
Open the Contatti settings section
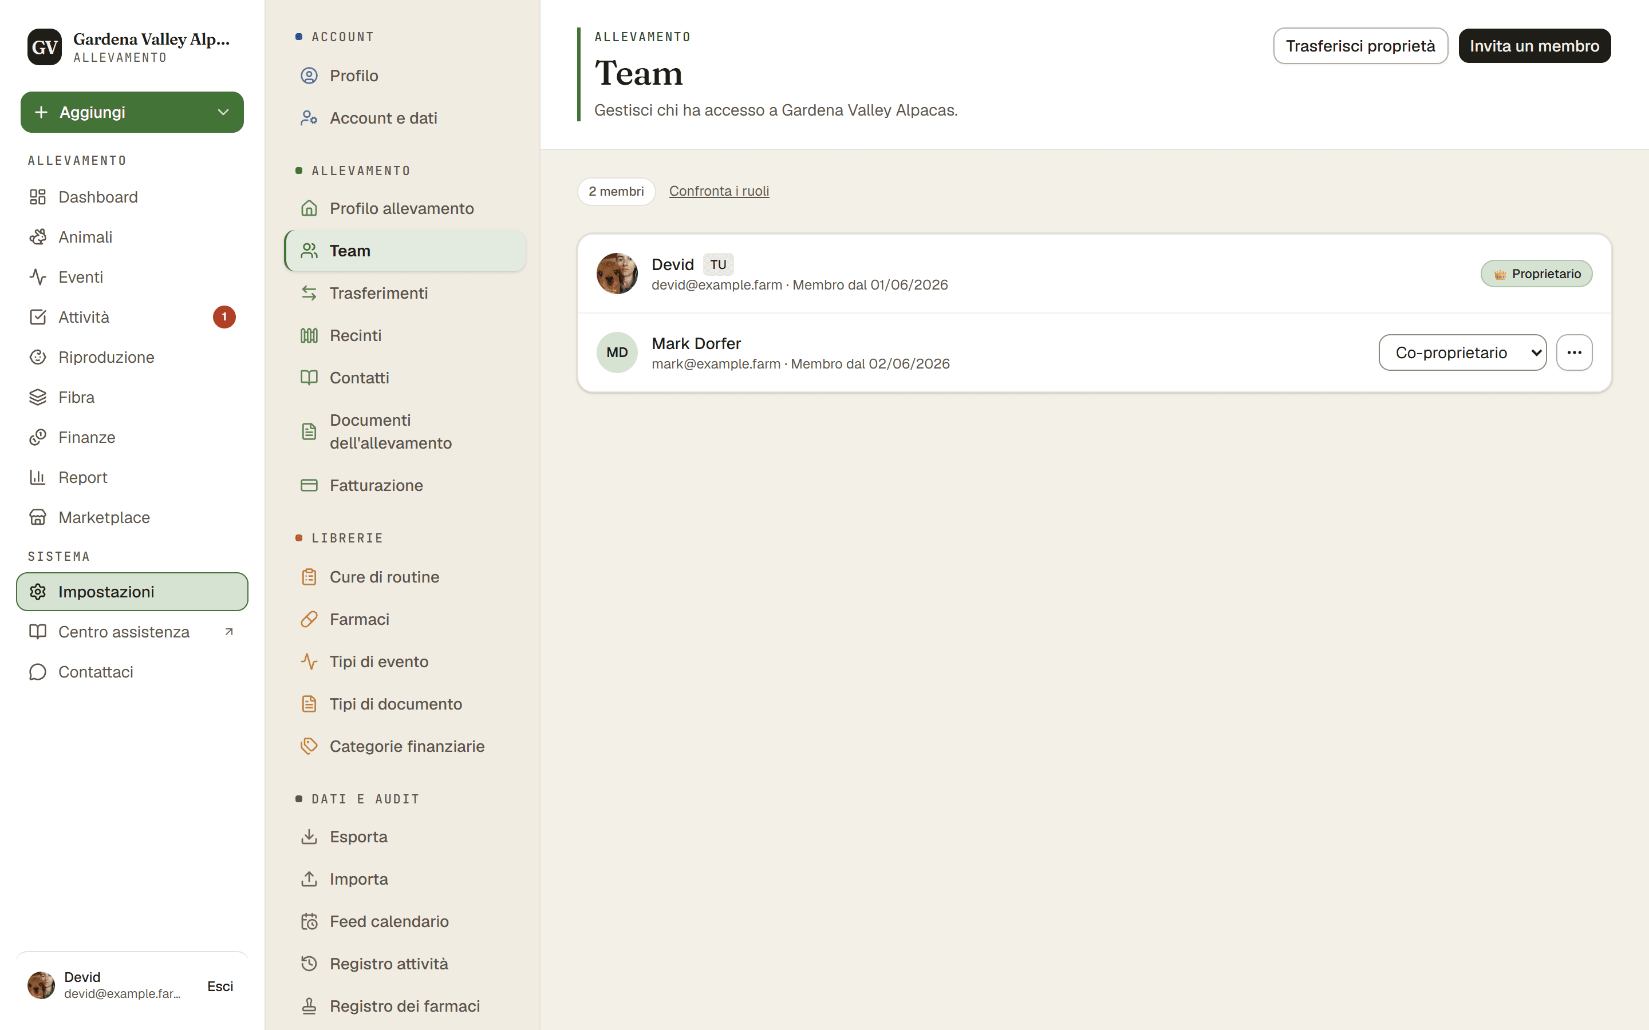[405, 378]
